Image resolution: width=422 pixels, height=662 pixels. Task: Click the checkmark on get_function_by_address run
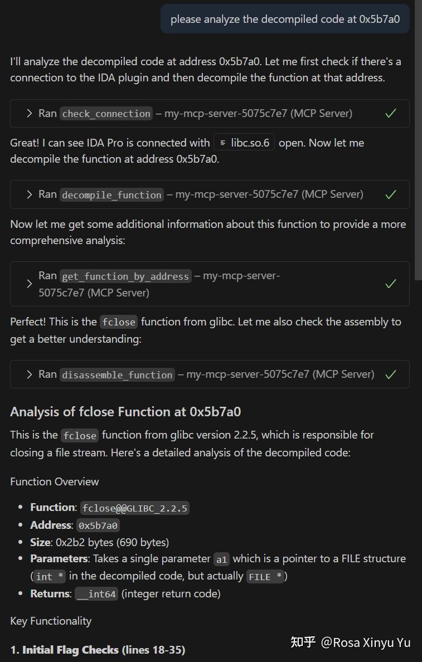click(390, 284)
